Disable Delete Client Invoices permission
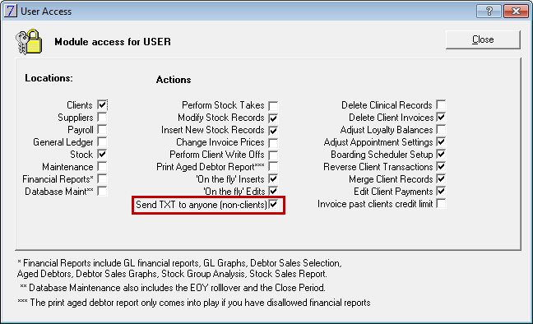 (x=441, y=118)
